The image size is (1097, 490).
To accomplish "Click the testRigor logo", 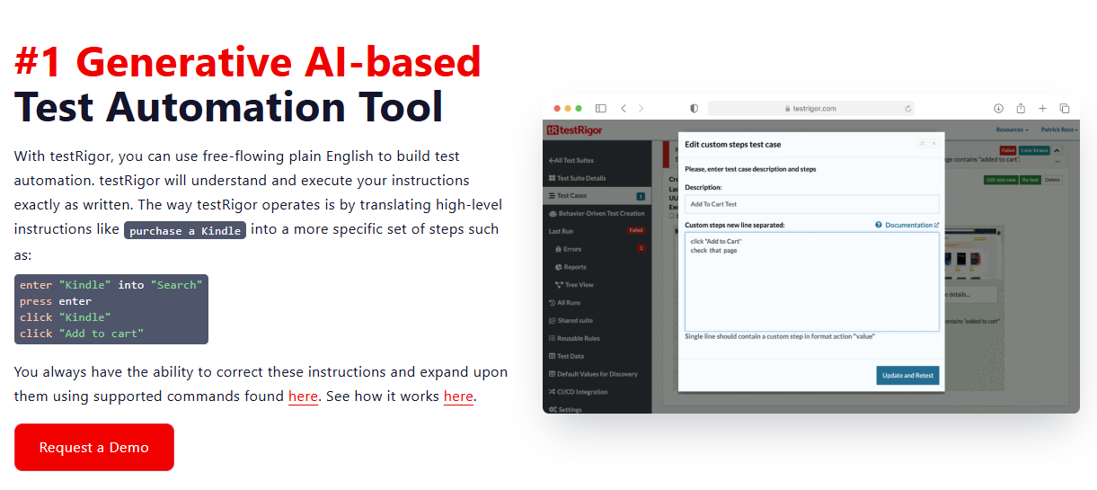I will tap(576, 130).
